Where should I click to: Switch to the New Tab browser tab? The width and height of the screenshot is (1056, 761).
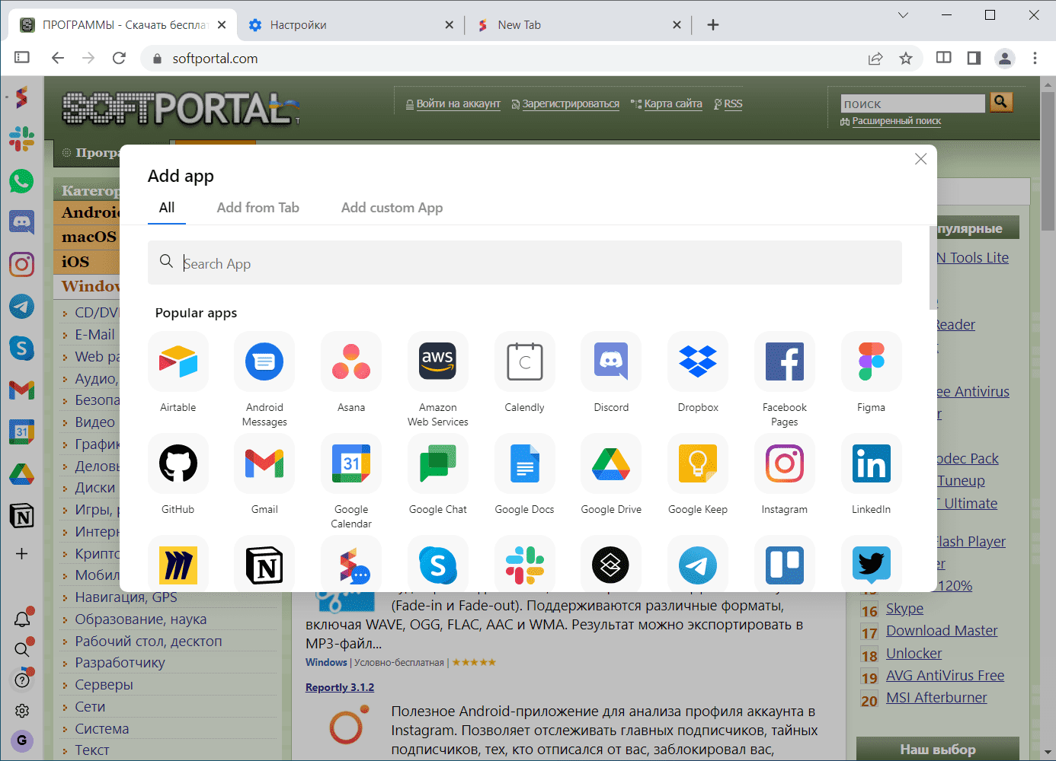pos(578,25)
